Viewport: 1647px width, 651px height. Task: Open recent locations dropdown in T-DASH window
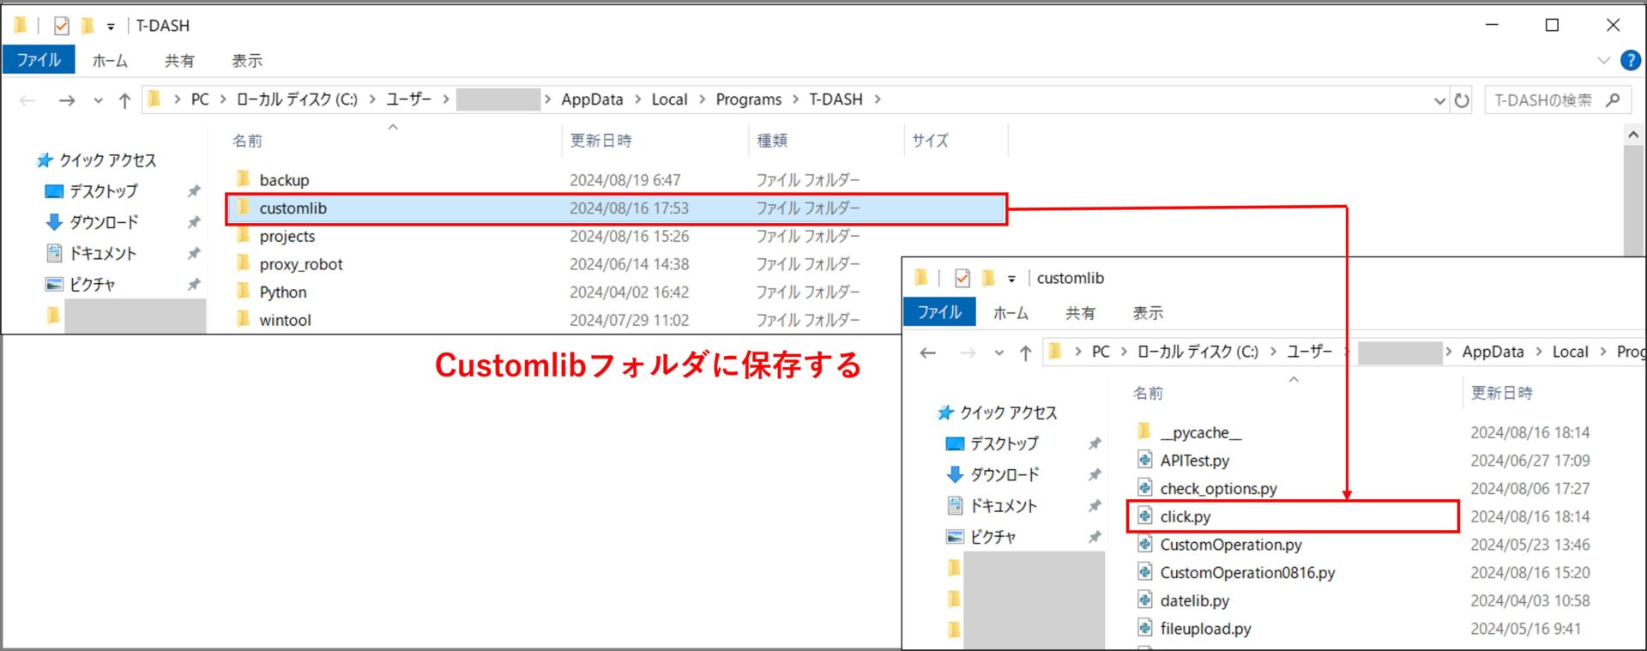point(98,100)
